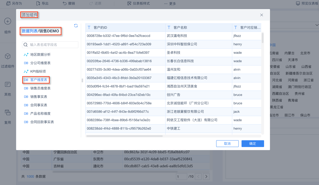The image size is (319, 185).
Task: Click the add 组件 plus icon in the sidebar
Action: coord(8,21)
